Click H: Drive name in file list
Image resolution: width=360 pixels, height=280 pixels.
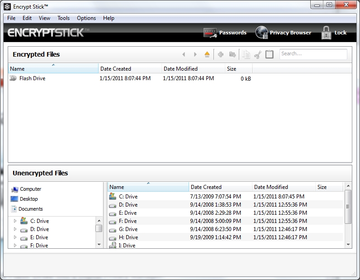coord(128,237)
